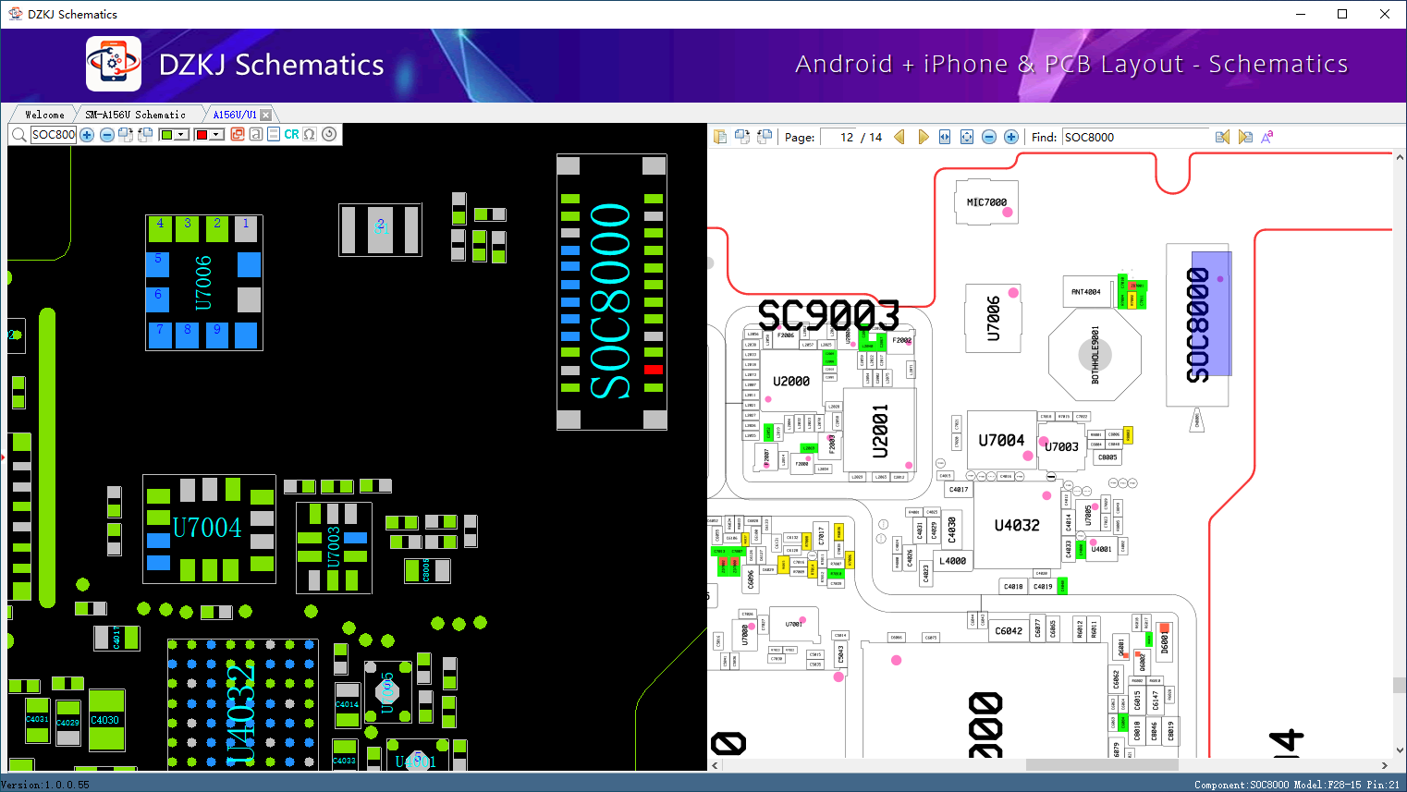Zoom out on the schematic page

coord(989,137)
